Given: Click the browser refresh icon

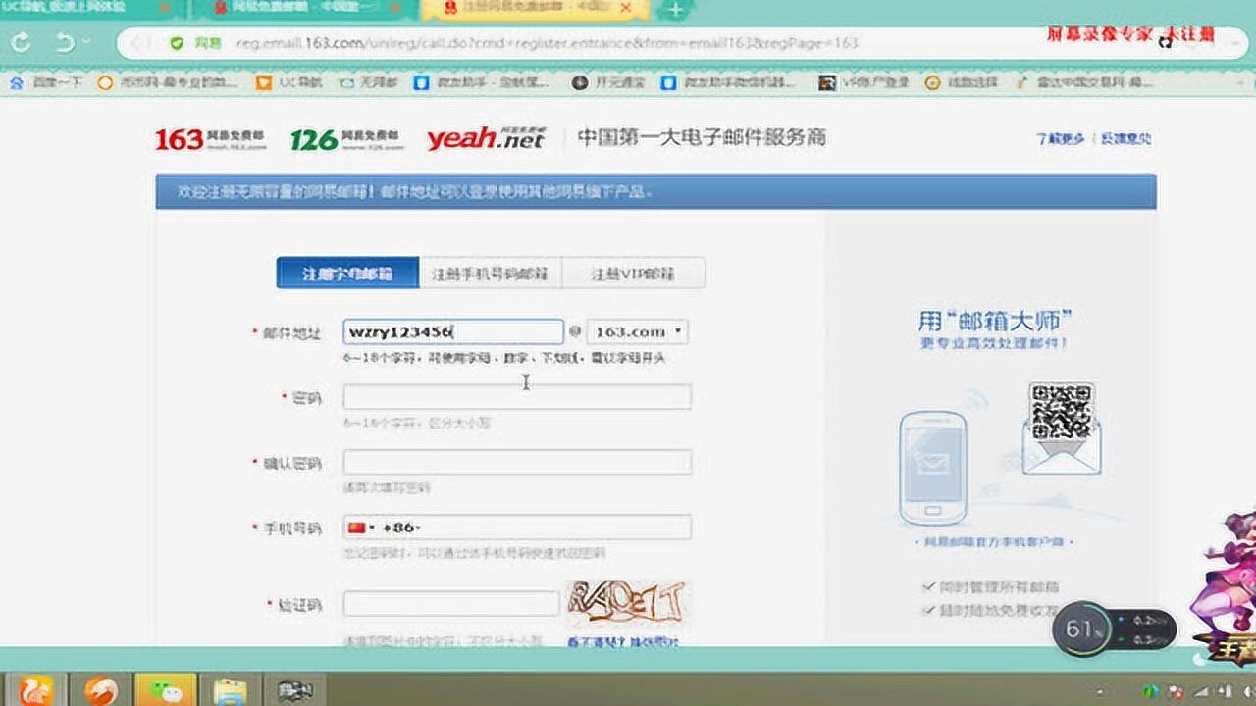Looking at the screenshot, I should [21, 44].
